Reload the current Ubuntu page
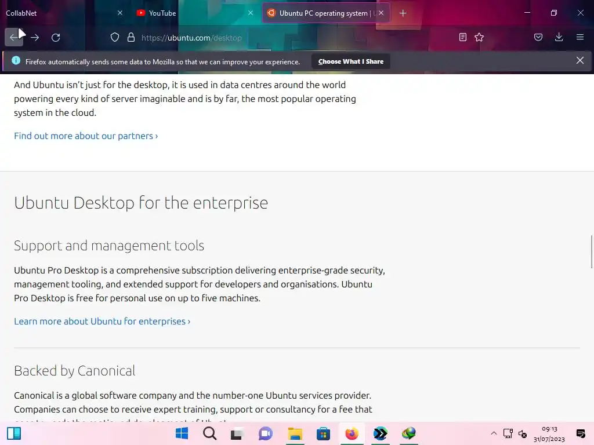Viewport: 594px width, 445px height. click(56, 38)
